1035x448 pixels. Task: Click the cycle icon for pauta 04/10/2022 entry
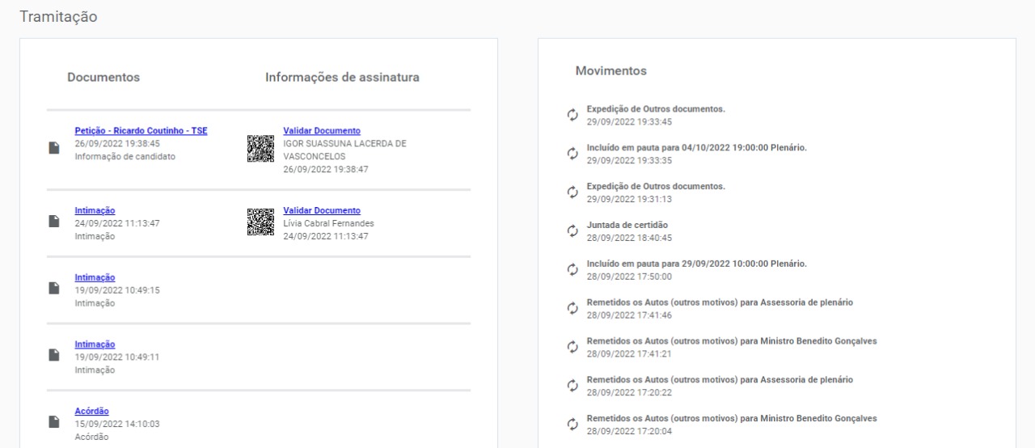click(x=572, y=154)
